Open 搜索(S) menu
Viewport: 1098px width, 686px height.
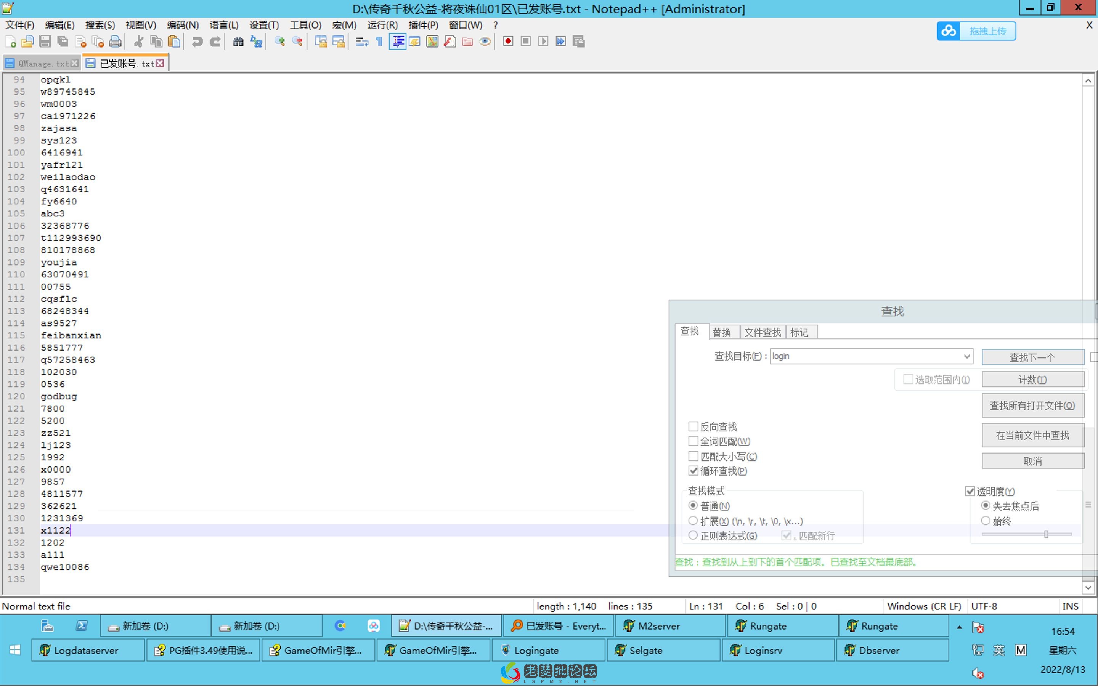tap(100, 26)
